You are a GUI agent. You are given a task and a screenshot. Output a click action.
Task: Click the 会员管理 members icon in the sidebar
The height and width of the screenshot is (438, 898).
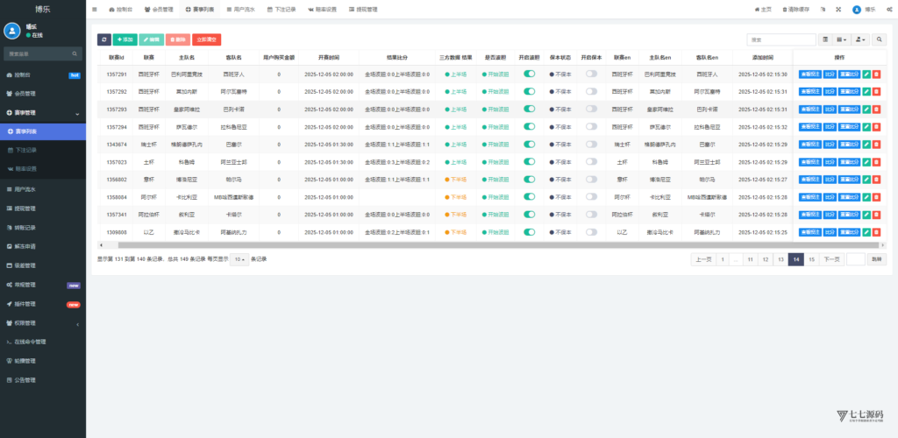coord(9,94)
